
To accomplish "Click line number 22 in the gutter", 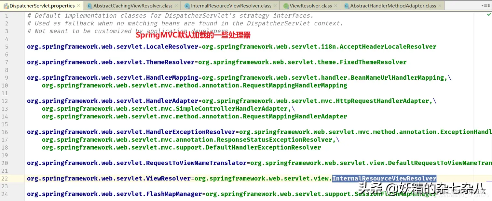I will coord(5,179).
